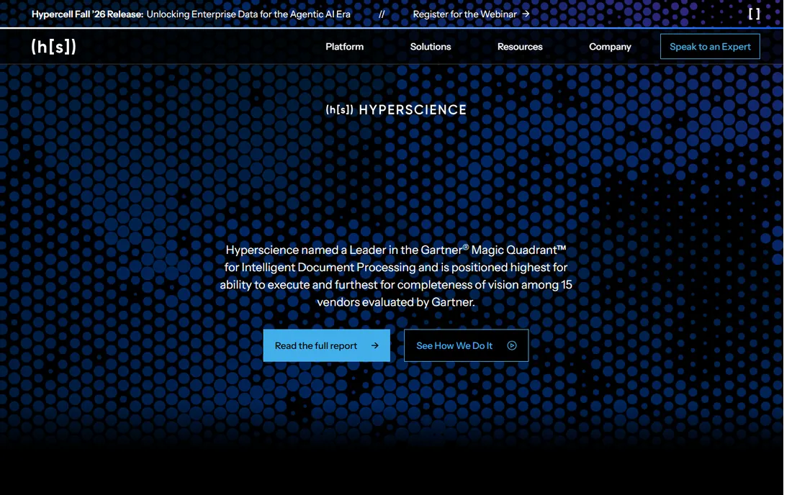Click the brackets icon in announcement bar

[754, 14]
